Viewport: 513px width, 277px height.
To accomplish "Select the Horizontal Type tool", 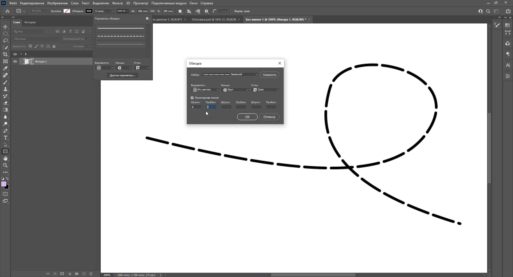I will [x=5, y=138].
